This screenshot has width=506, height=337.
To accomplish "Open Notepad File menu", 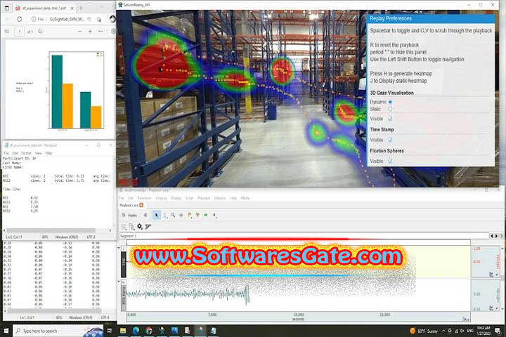I will 6,153.
